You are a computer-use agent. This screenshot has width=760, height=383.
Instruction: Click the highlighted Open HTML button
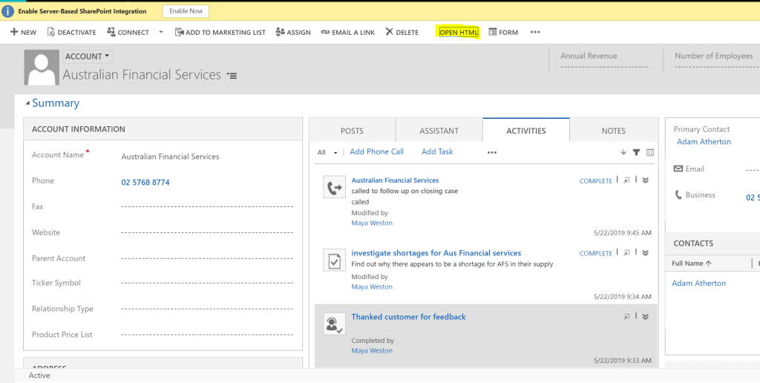tap(458, 33)
